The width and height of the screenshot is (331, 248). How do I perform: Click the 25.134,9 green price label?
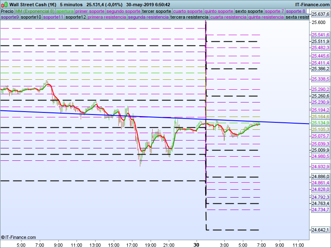point(320,123)
